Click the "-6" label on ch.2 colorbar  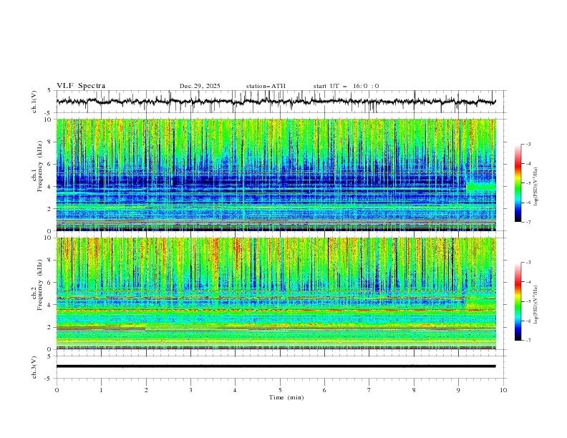coord(528,321)
